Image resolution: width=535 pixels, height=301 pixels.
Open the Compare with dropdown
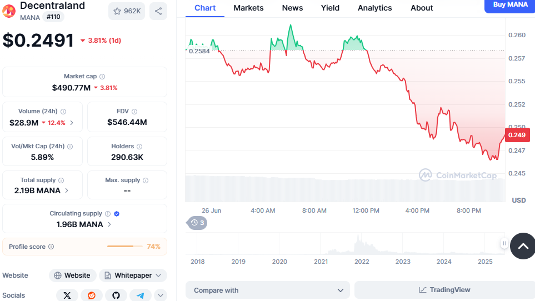[268, 290]
